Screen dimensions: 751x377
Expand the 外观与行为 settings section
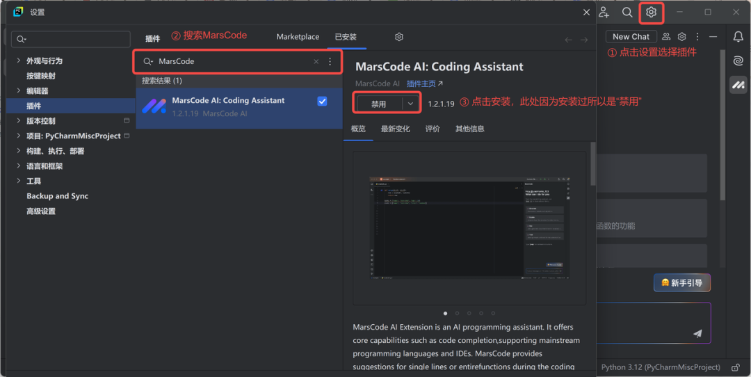click(x=18, y=61)
